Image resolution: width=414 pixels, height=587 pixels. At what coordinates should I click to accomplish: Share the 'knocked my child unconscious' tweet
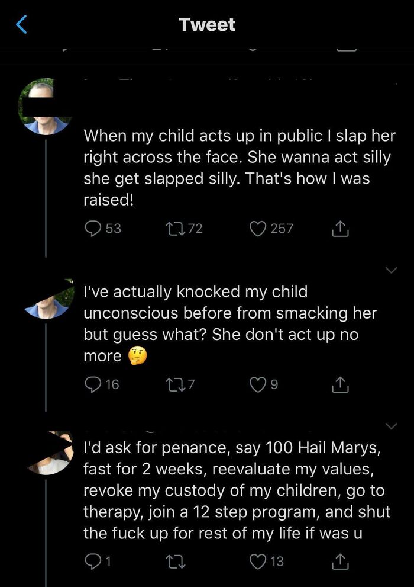click(340, 384)
